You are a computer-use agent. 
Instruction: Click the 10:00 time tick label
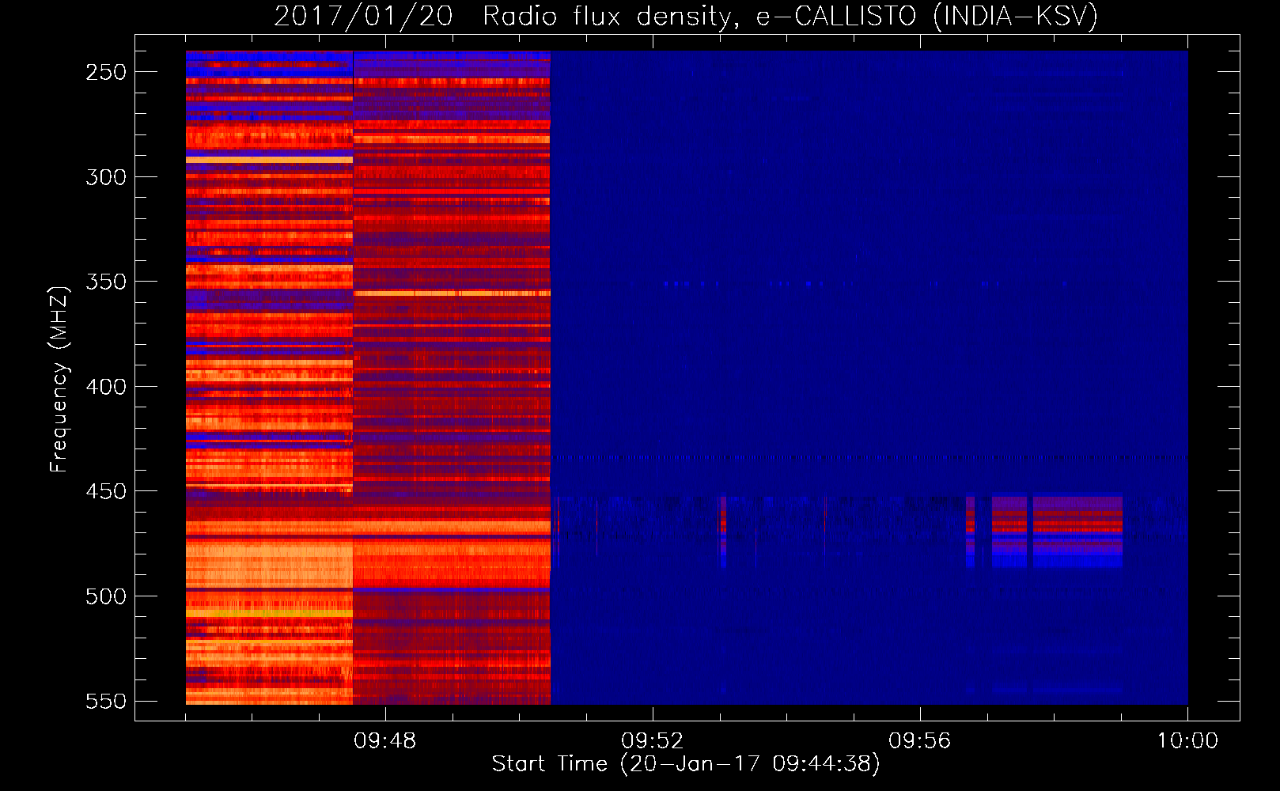1187,741
